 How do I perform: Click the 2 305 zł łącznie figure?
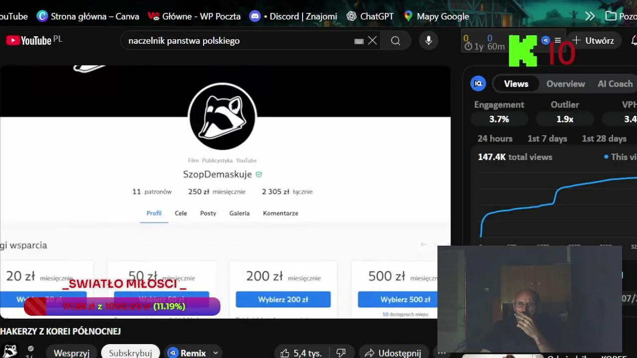pos(287,191)
